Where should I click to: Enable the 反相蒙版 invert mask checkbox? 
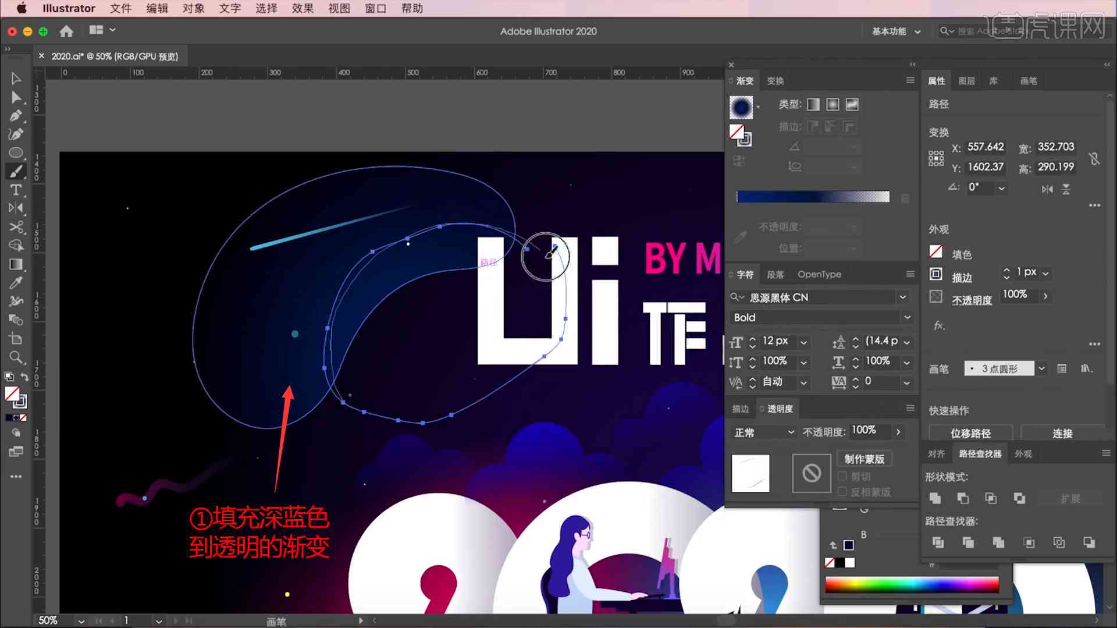coord(842,492)
